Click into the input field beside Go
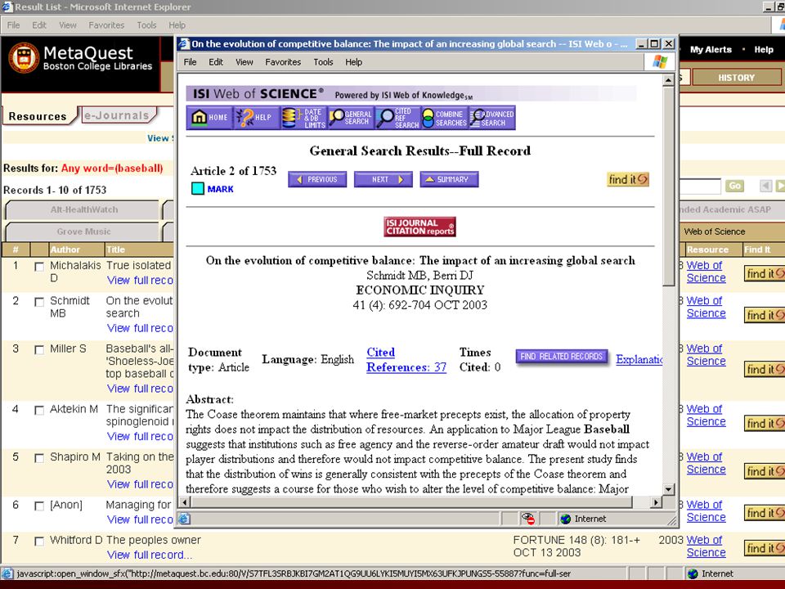This screenshot has height=589, width=785. (700, 187)
